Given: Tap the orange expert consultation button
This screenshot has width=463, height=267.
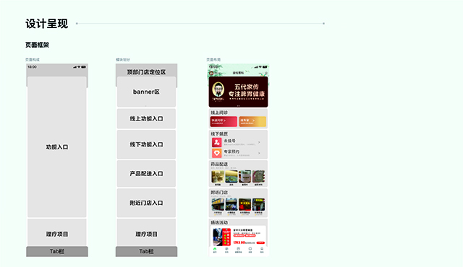Looking at the screenshot, I should 252,121.
